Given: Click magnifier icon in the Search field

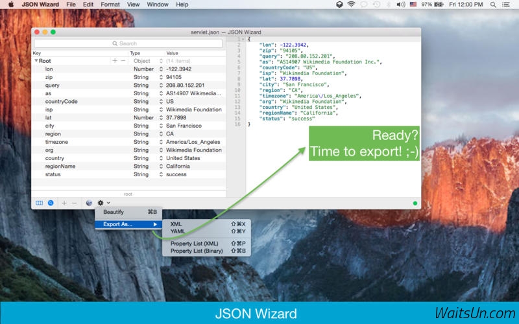Looking at the screenshot, I should pos(115,43).
